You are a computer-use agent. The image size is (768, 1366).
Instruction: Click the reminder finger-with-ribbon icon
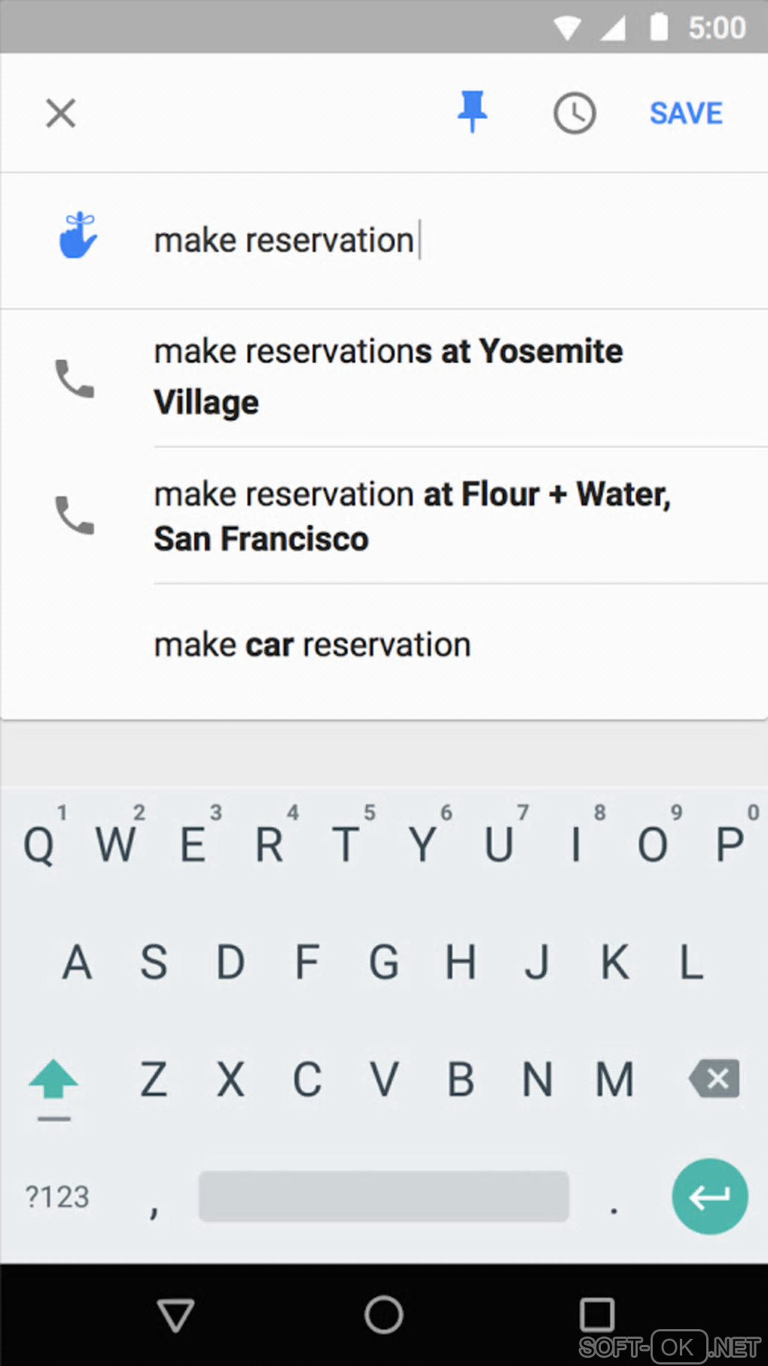coord(78,236)
